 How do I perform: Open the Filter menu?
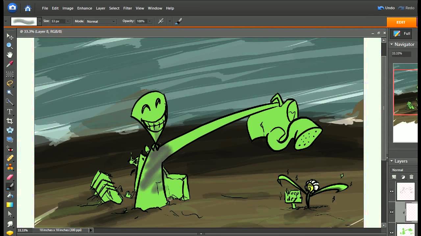[128, 8]
